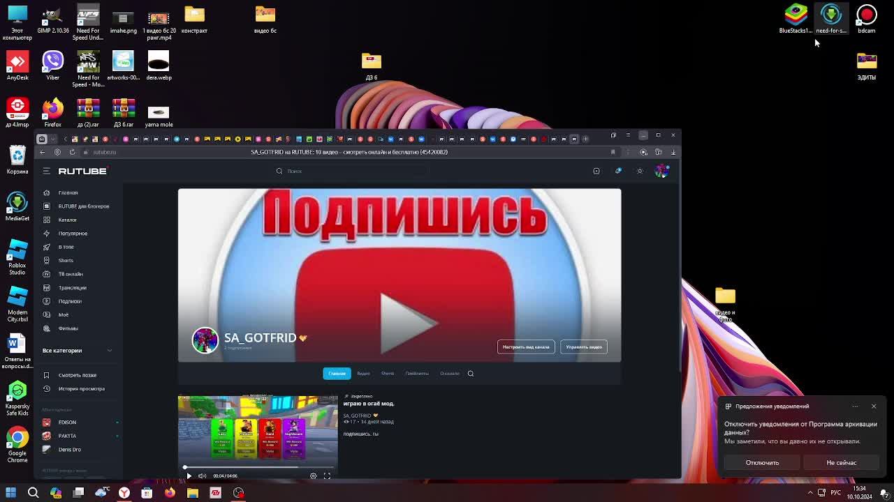Open the Корзина recycle bin
This screenshot has height=502, width=894.
[17, 160]
